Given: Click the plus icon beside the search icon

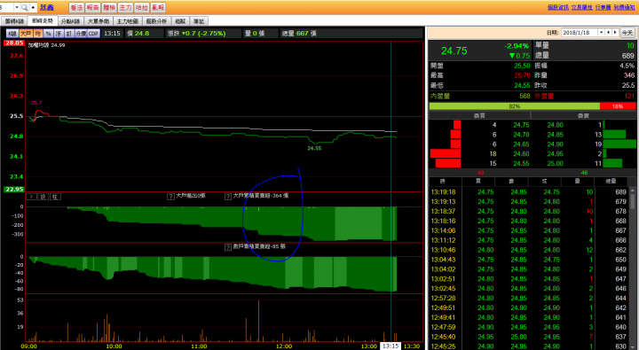Looking at the screenshot, I should (x=33, y=7).
